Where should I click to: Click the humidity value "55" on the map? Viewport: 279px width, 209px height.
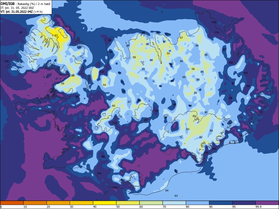[168, 53]
